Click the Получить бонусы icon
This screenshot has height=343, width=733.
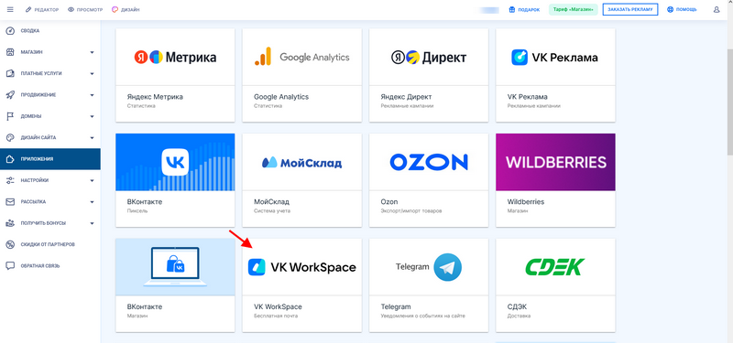pos(10,223)
